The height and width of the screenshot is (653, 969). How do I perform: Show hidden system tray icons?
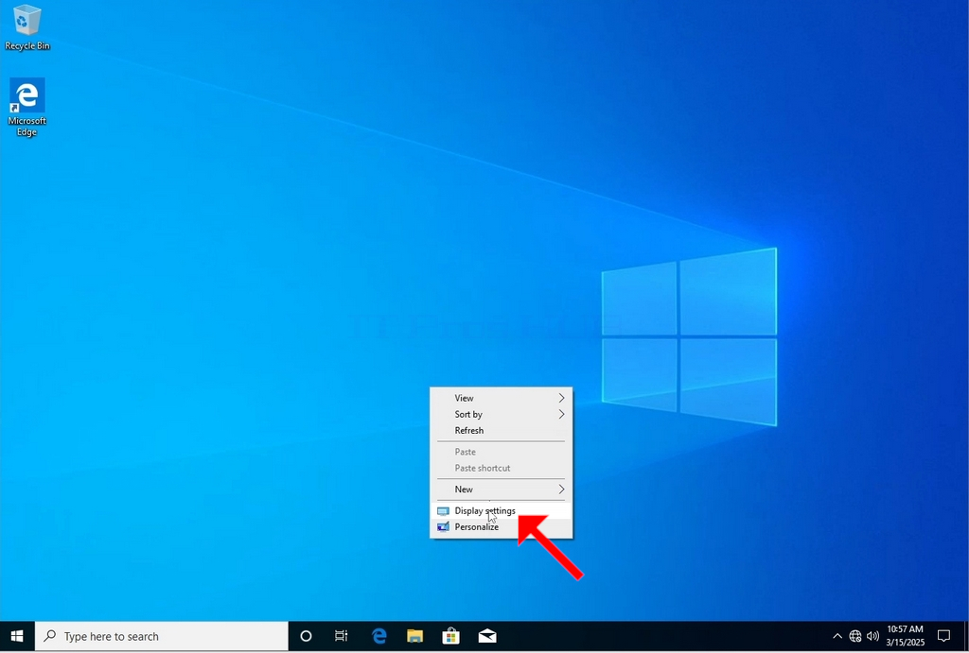click(837, 636)
